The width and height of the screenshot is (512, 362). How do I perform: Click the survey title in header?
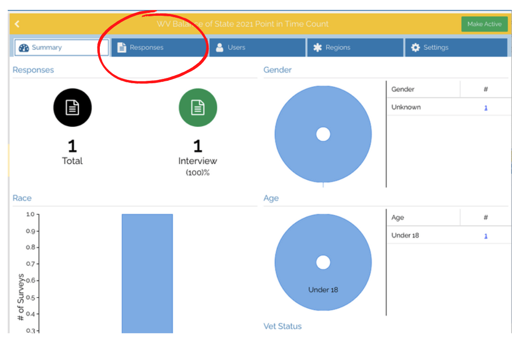(243, 24)
